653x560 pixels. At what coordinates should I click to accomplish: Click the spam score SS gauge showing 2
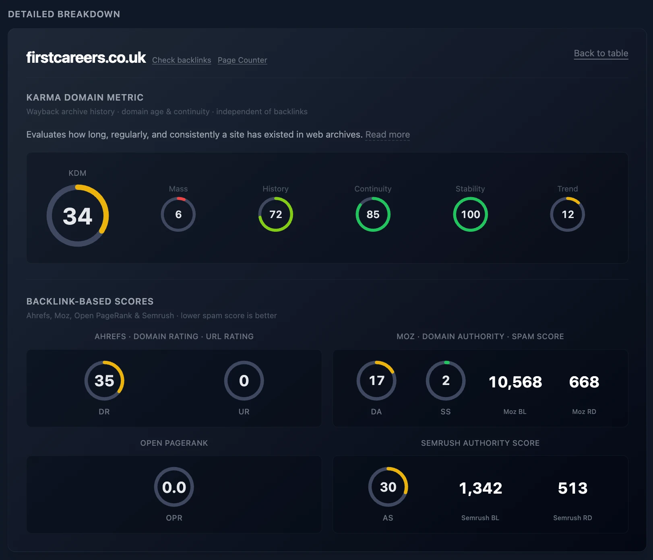(x=446, y=381)
